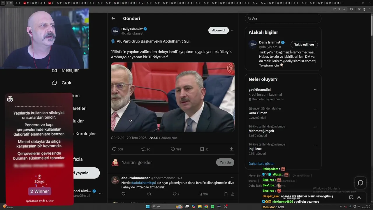Screen dimensions: 373x210
Task: Open a new browser tab with plus
Action: click(x=343, y=3)
